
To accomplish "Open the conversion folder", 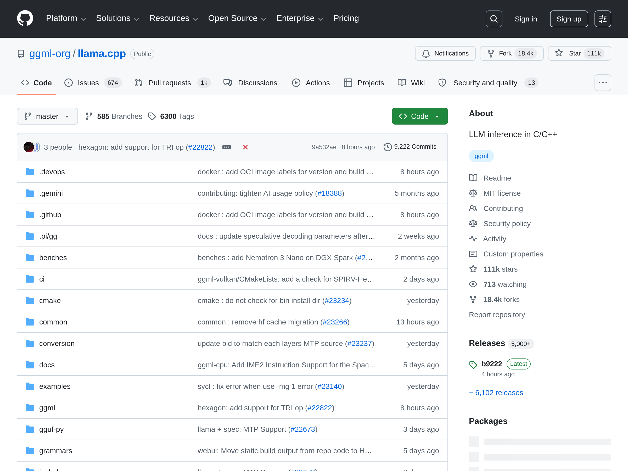I will point(57,344).
